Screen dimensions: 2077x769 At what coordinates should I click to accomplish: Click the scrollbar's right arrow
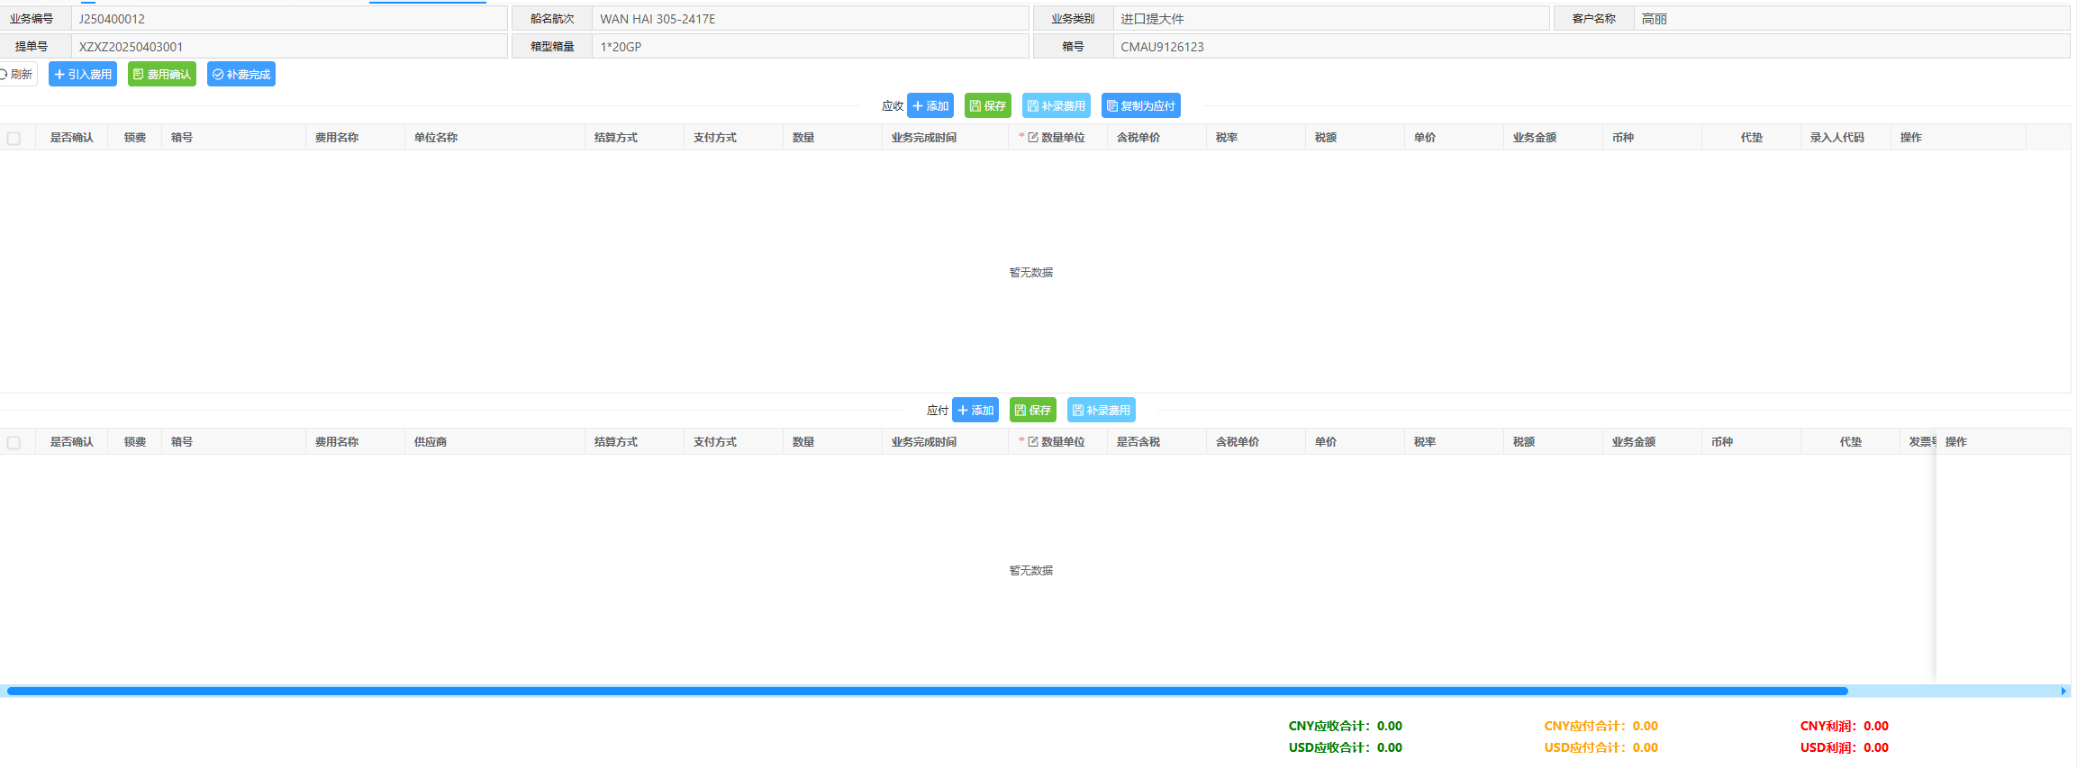click(x=2063, y=692)
